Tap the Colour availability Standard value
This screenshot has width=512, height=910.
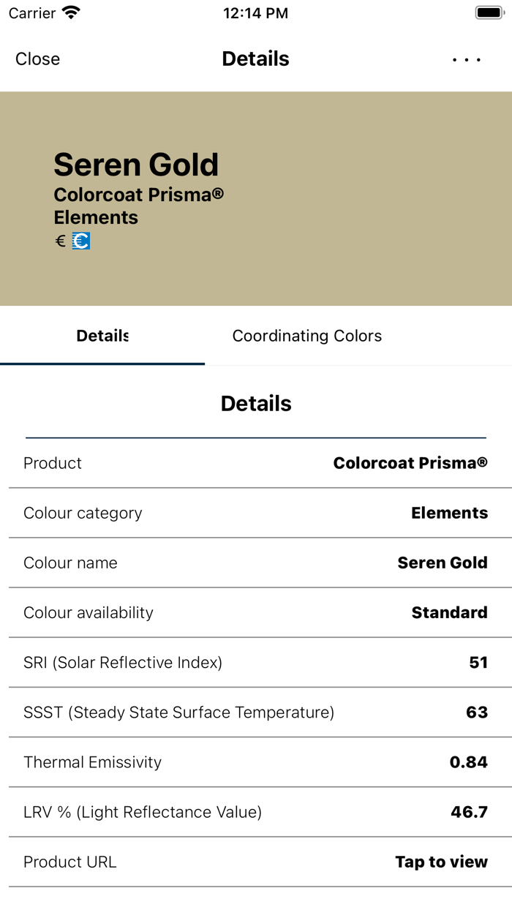(450, 613)
